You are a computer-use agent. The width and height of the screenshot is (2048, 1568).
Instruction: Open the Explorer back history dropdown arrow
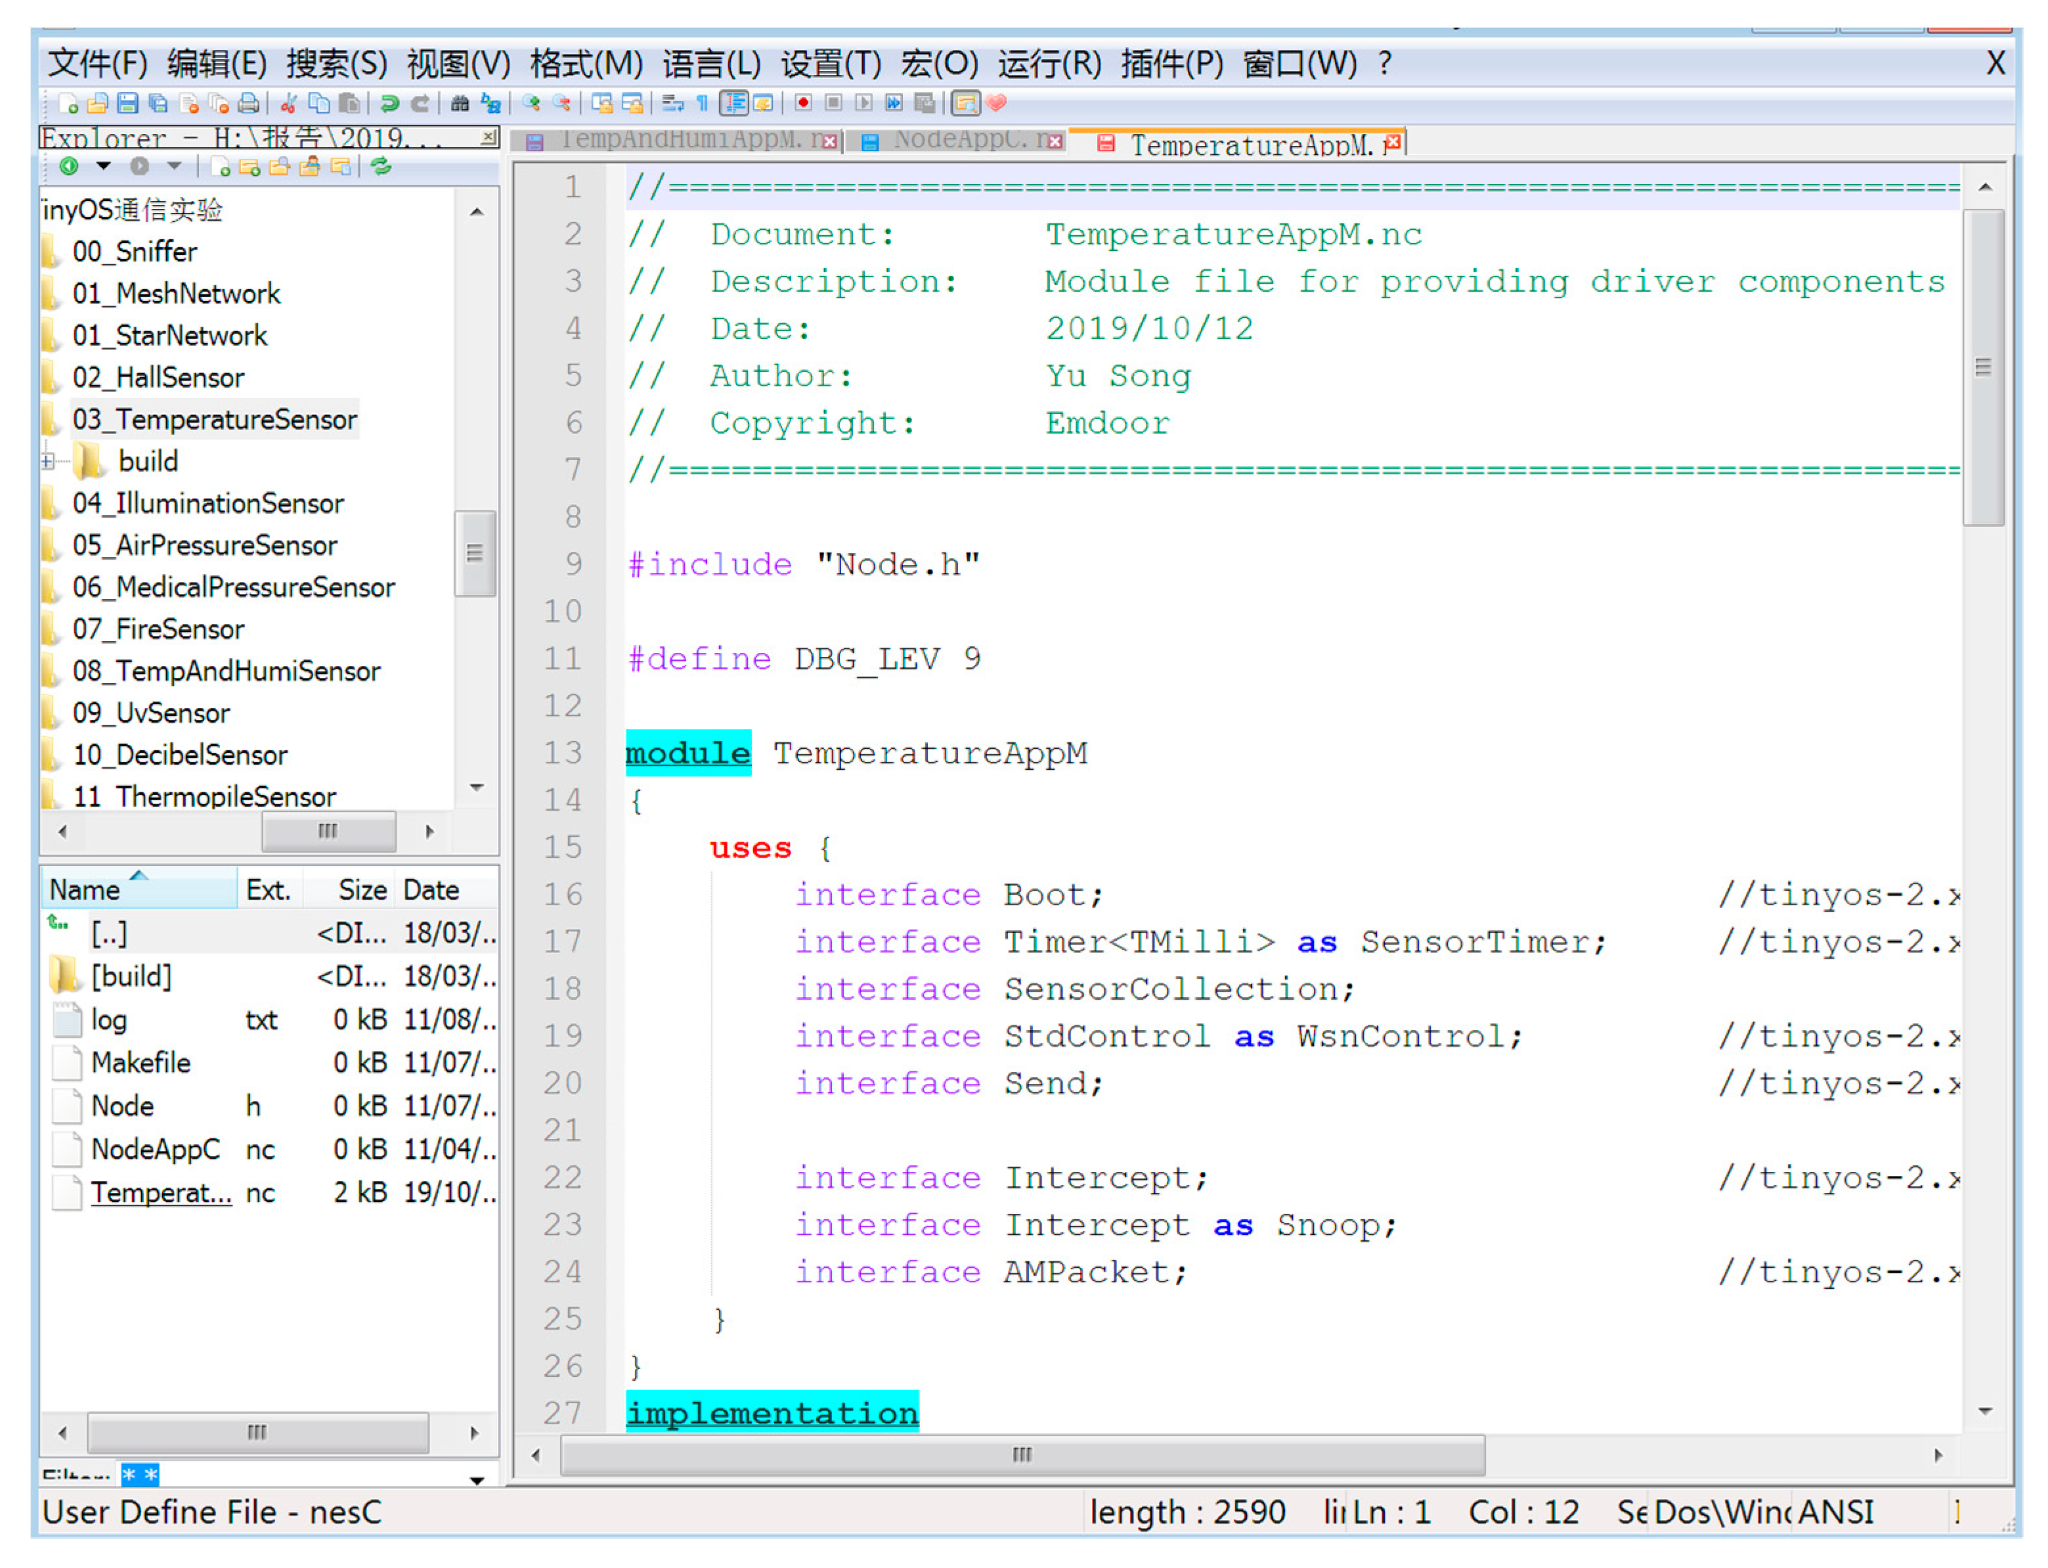coord(104,167)
